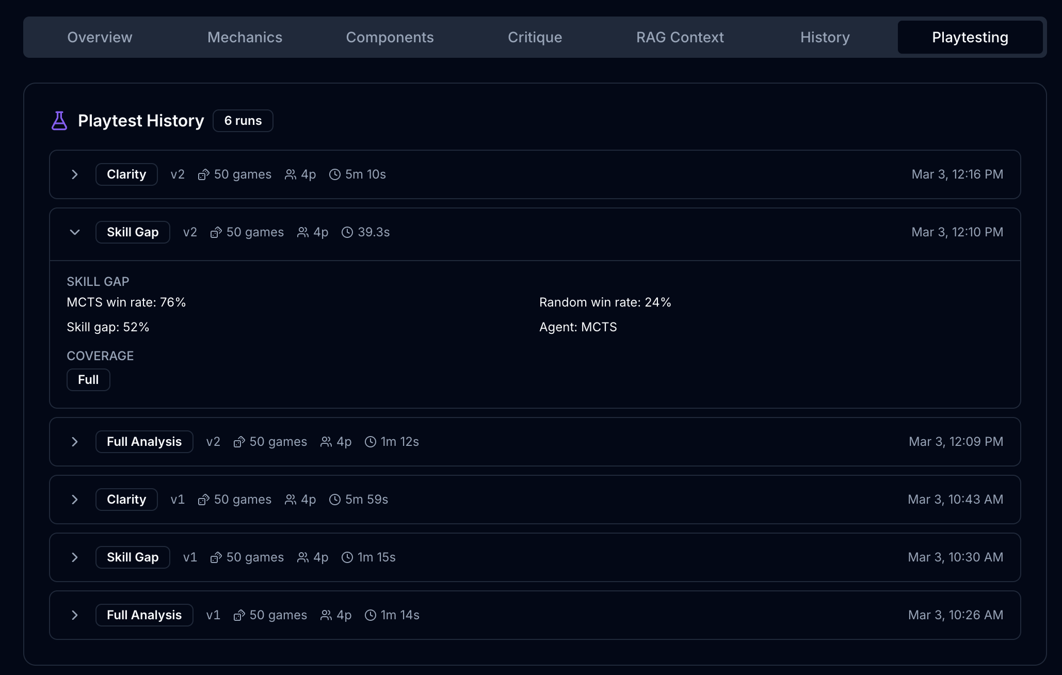
Task: Switch to the Mechanics tab
Action: pyautogui.click(x=245, y=37)
